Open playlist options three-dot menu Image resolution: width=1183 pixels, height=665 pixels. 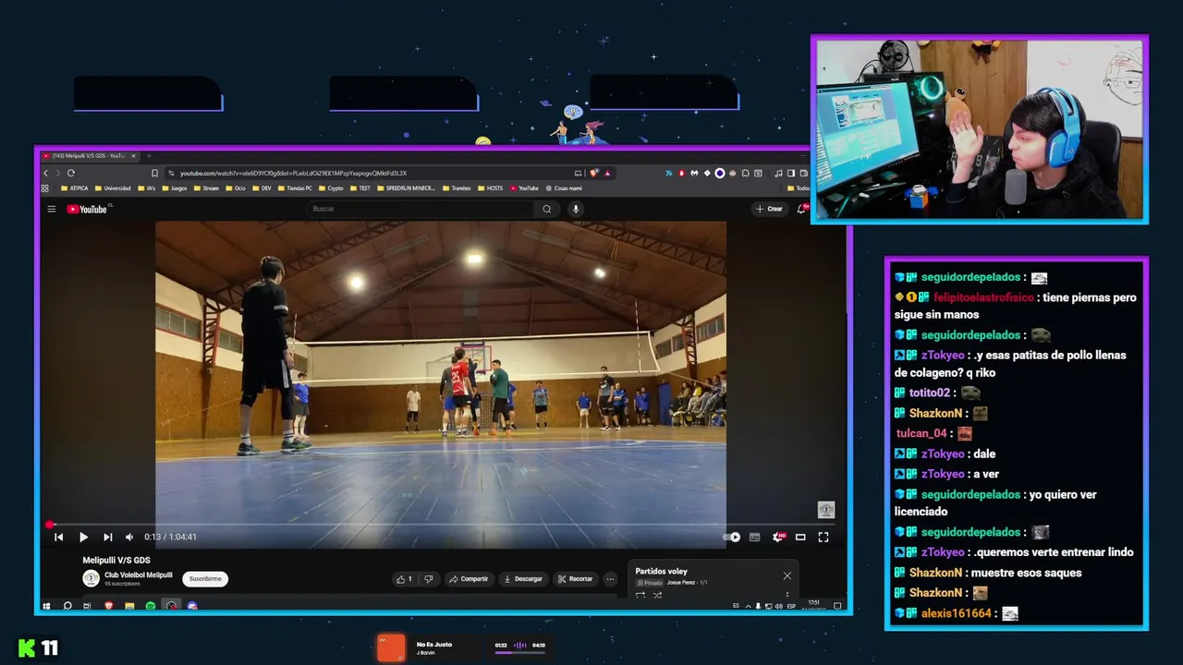tap(787, 595)
